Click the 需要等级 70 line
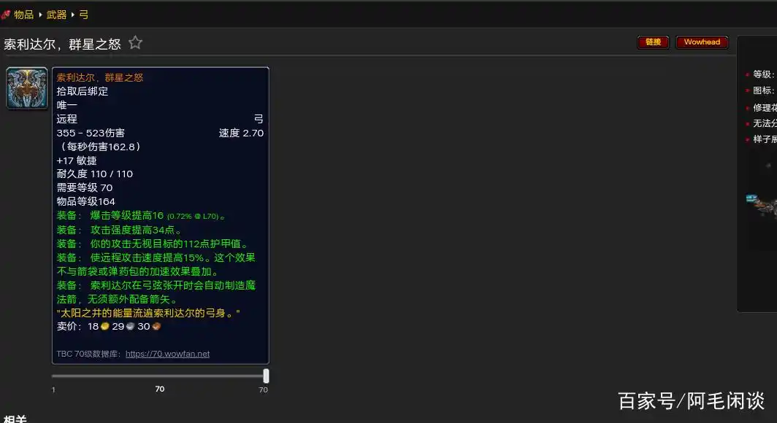The height and width of the screenshot is (423, 777). pyautogui.click(x=85, y=188)
